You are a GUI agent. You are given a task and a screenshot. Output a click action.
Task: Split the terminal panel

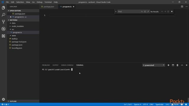(173, 65)
